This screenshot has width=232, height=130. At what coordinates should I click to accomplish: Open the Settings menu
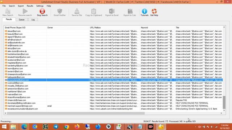click(x=40, y=6)
